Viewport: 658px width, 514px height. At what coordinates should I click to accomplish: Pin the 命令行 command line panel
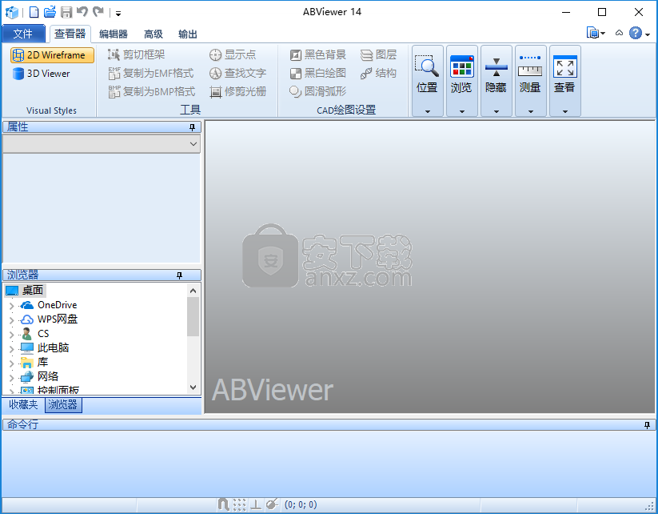coord(647,425)
